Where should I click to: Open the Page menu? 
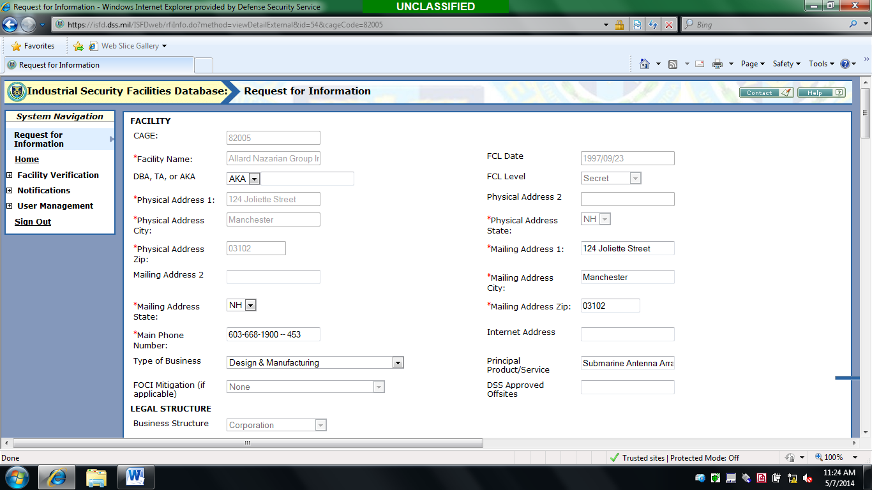point(753,64)
